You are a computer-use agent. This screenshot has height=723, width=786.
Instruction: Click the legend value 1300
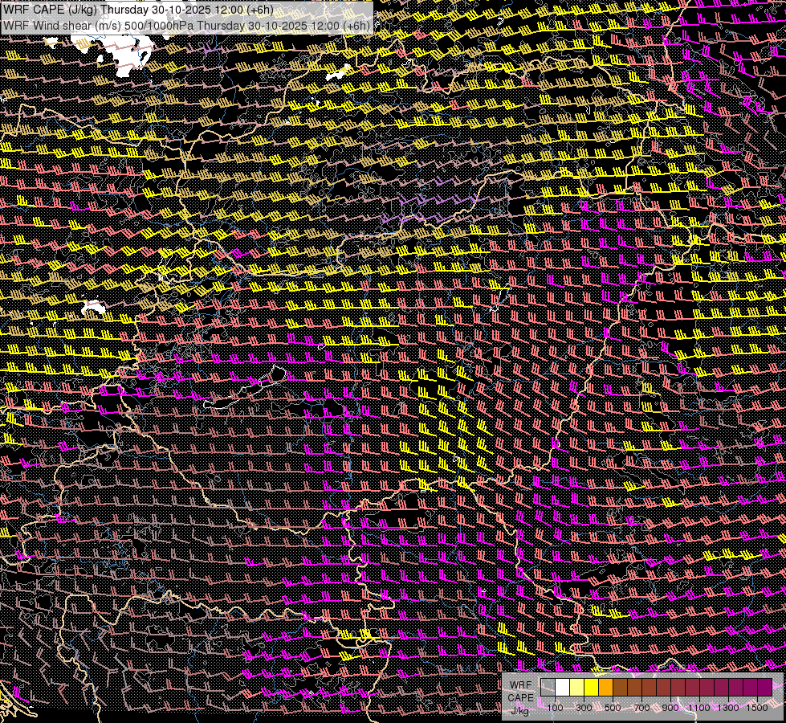(x=728, y=708)
